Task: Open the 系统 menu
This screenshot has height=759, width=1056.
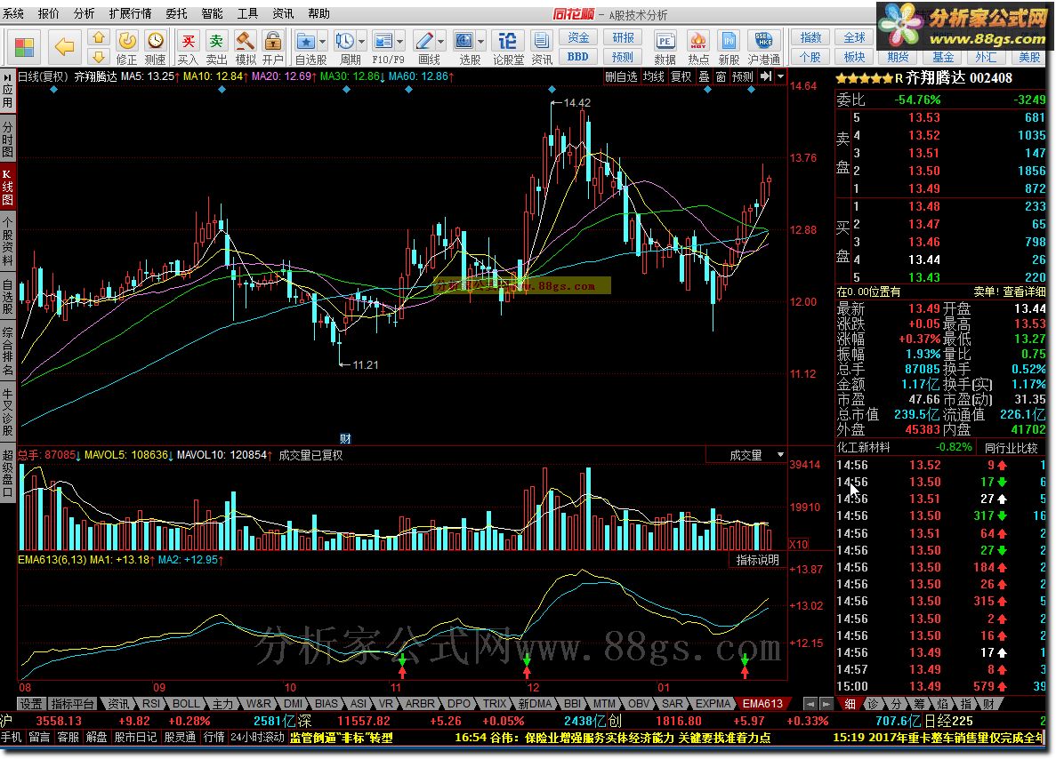Action: point(13,13)
